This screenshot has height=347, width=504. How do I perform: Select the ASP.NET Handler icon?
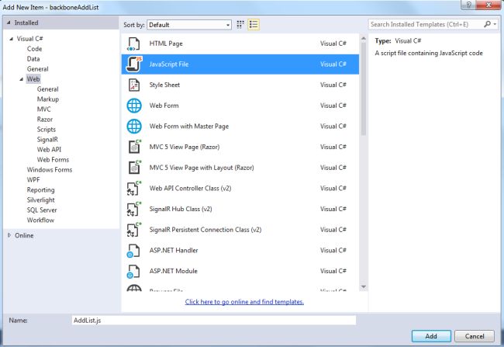pyautogui.click(x=133, y=251)
